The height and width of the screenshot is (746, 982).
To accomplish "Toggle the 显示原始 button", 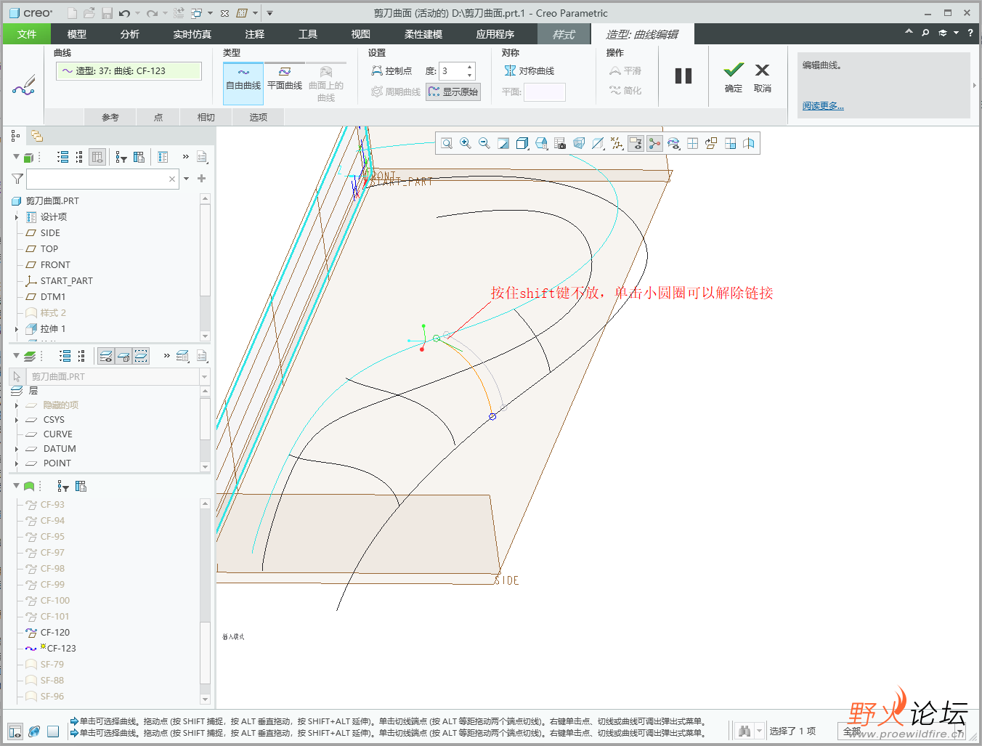I will coord(453,92).
